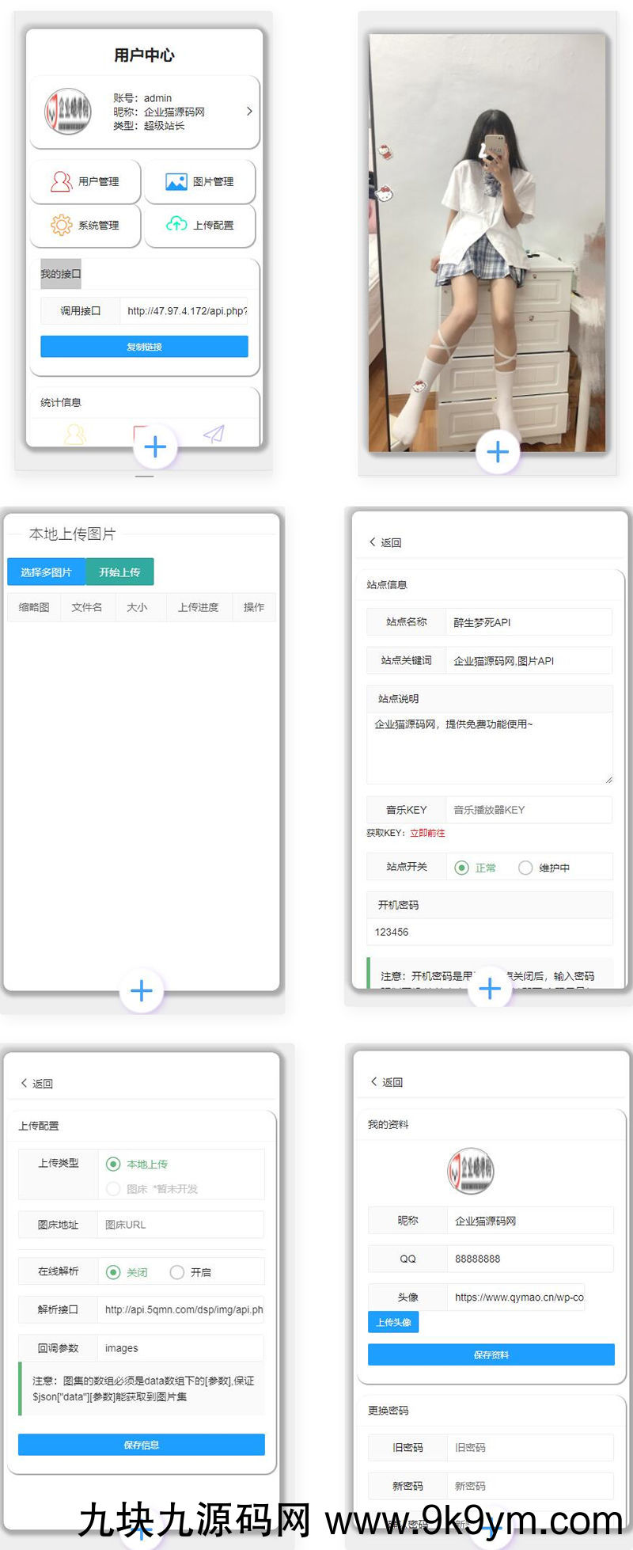Open 图片管理 picture management icon
Viewport: 633px width, 1550px height.
click(176, 182)
